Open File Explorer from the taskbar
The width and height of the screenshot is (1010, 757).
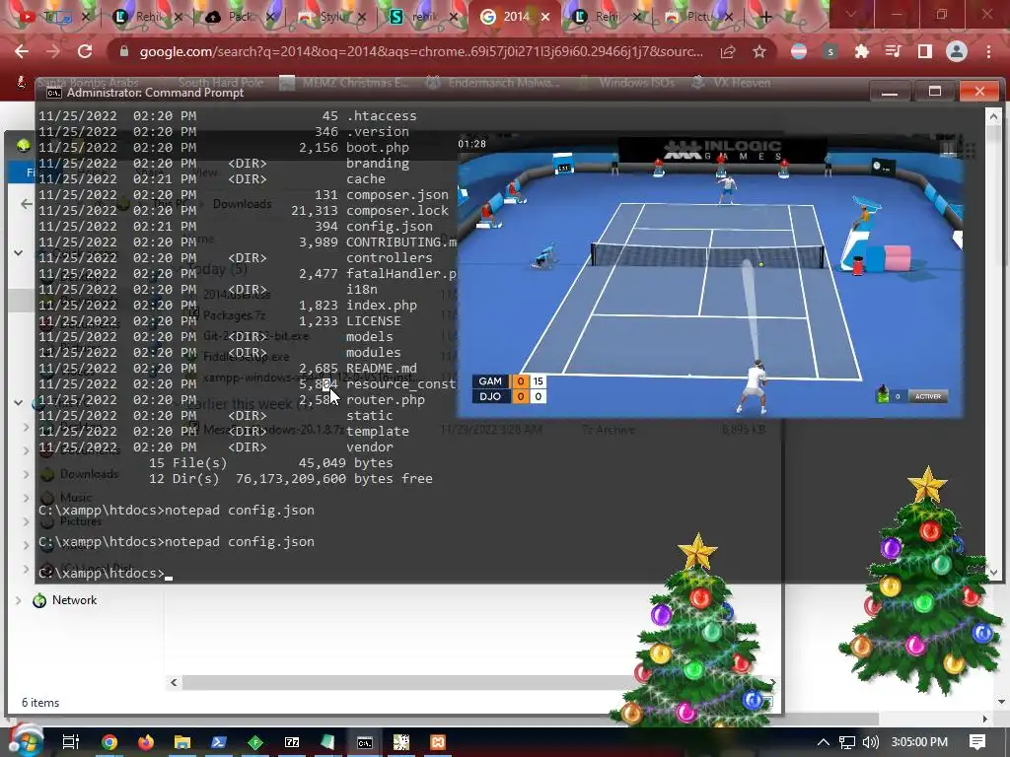coord(182,742)
